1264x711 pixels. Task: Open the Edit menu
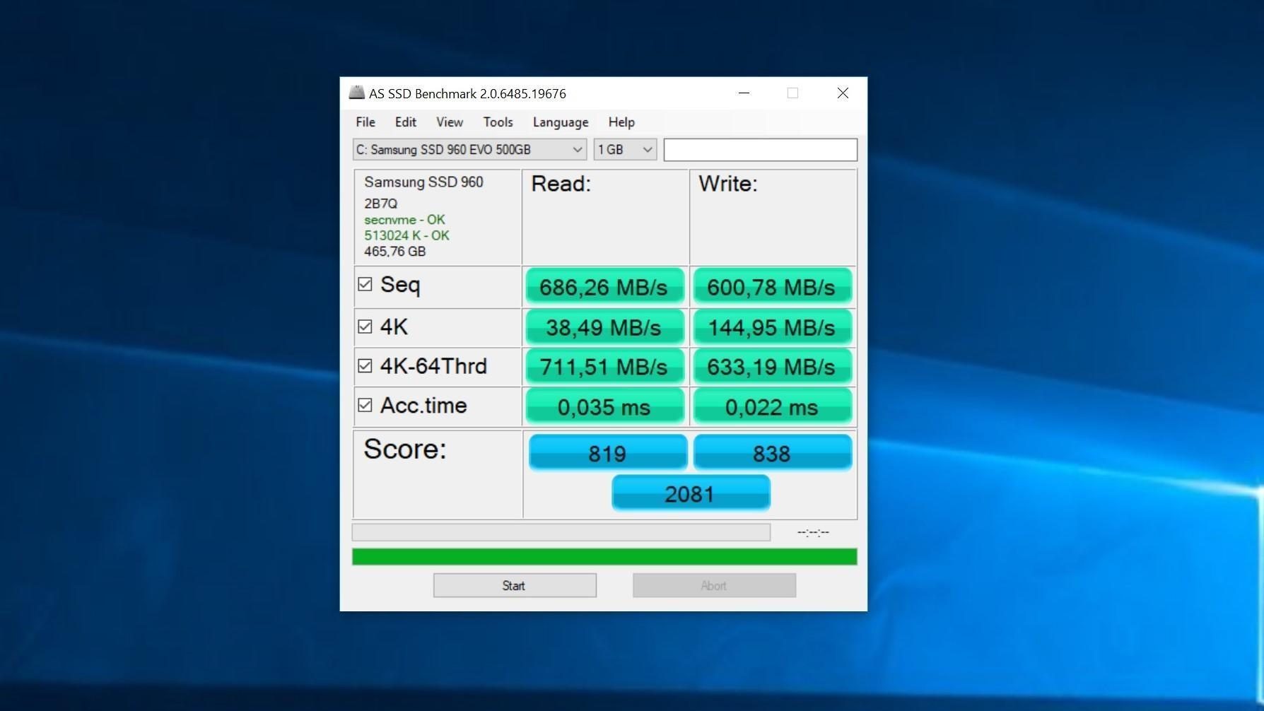(405, 122)
